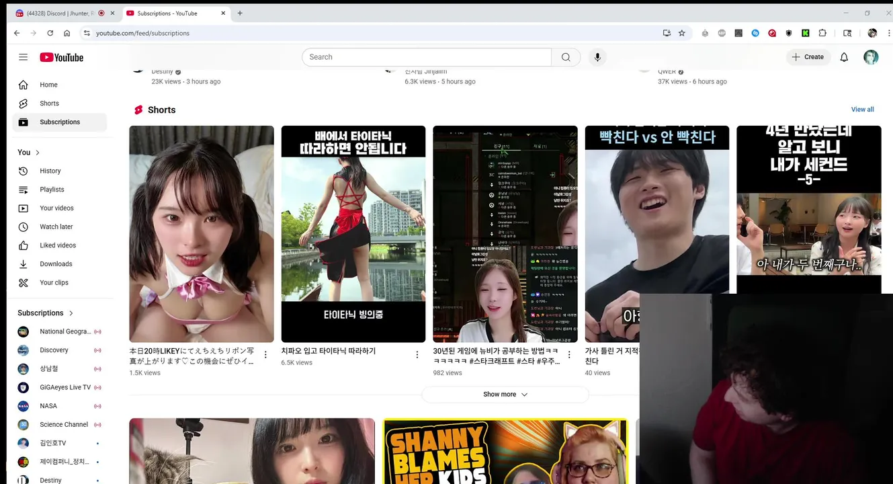Viewport: 893px width, 484px height.
Task: Open Downloads in sidebar
Action: pyautogui.click(x=59, y=264)
